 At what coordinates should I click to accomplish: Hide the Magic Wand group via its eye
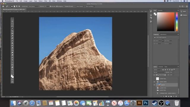(154, 82)
